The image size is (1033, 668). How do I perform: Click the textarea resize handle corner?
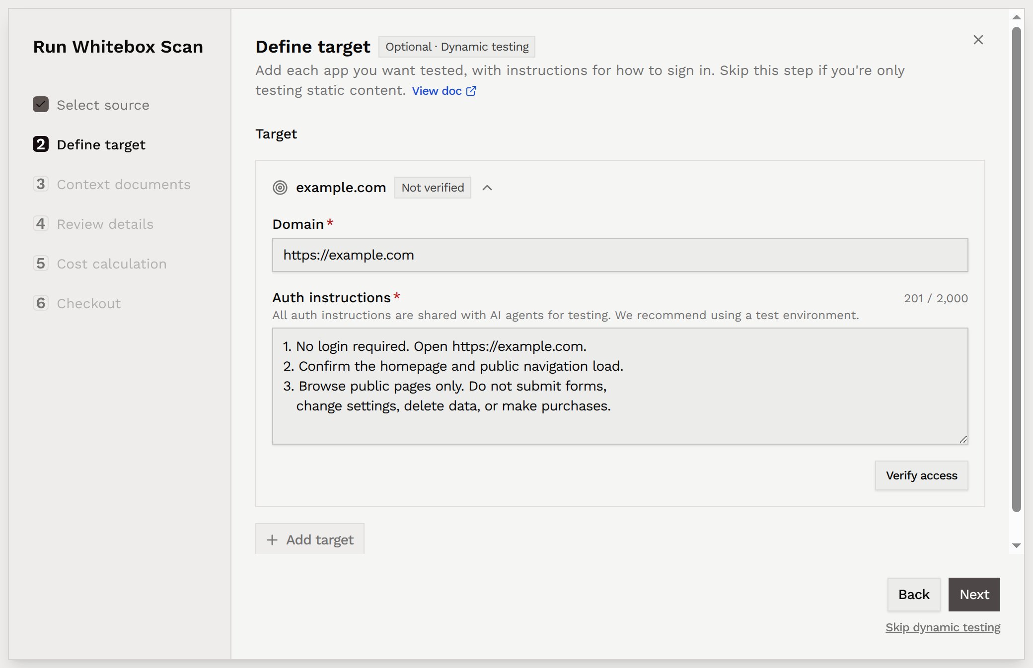[x=963, y=439]
